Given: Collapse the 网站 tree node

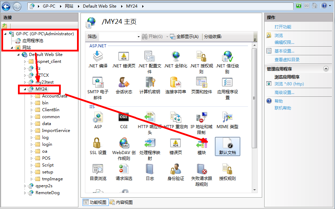Looking at the screenshot, I should 12,48.
